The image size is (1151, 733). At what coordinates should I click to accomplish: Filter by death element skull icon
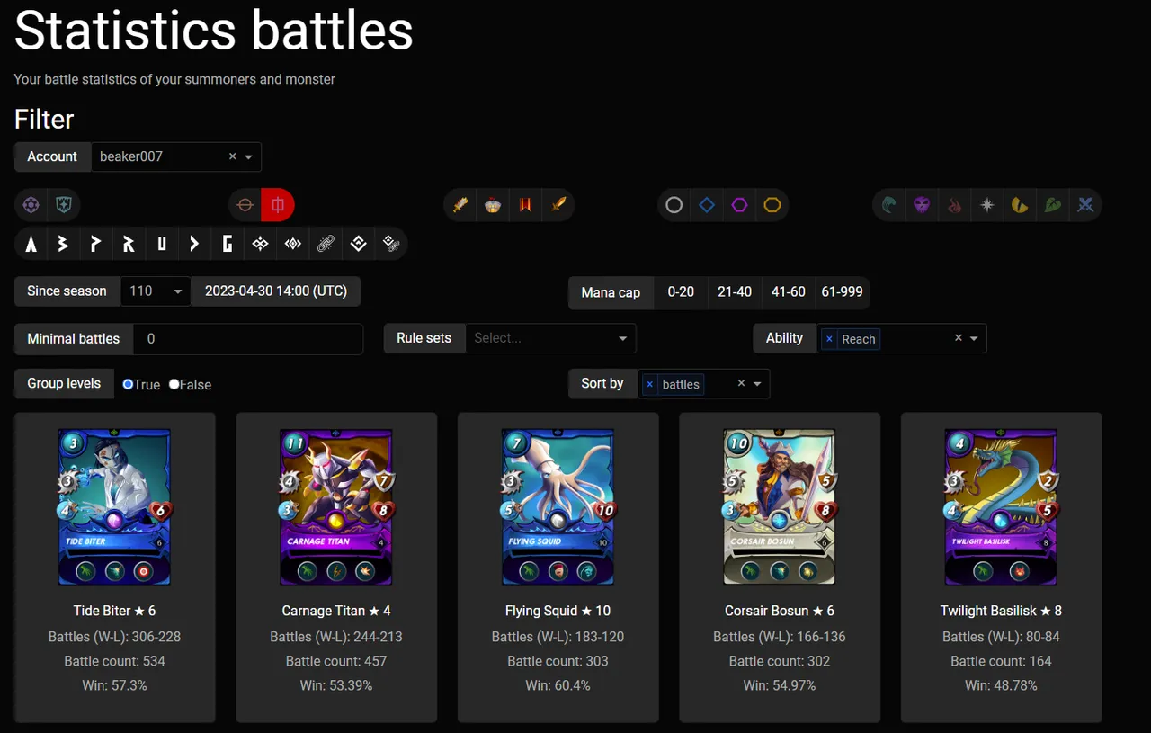[x=922, y=205]
